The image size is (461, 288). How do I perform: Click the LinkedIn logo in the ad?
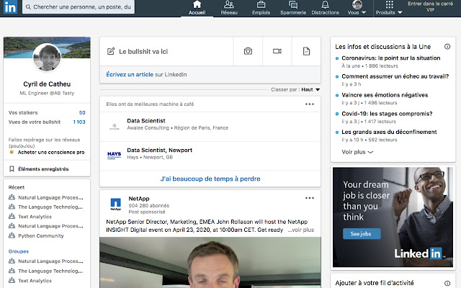coord(419,253)
